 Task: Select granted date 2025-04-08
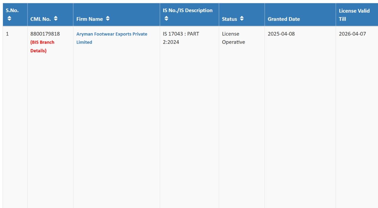[281, 34]
